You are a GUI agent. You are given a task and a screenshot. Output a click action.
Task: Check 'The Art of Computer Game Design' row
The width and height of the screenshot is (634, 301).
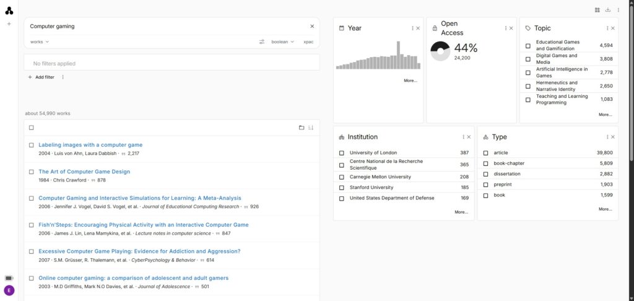coord(32,172)
